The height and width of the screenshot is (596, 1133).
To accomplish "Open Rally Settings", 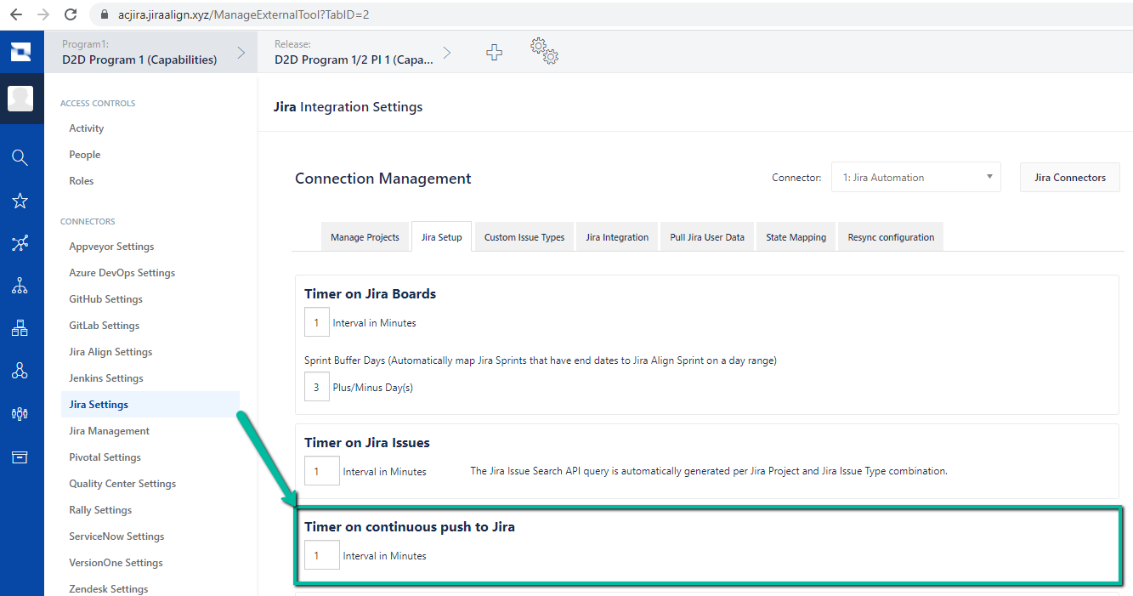I will (x=100, y=510).
